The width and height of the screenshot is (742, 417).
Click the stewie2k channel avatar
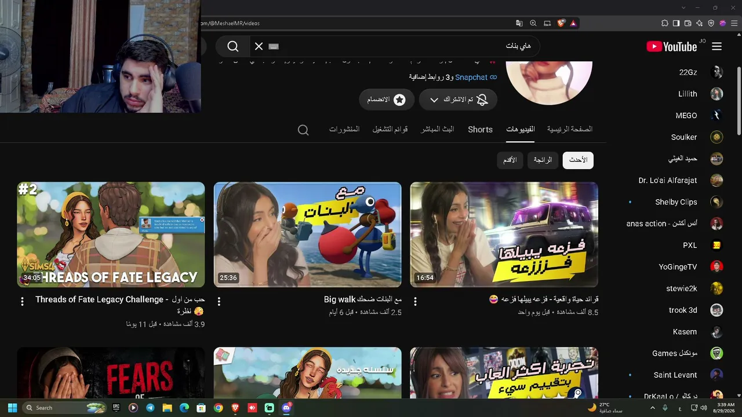717,288
